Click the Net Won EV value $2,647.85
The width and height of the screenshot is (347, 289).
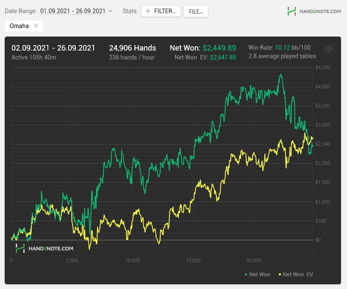[x=223, y=58]
